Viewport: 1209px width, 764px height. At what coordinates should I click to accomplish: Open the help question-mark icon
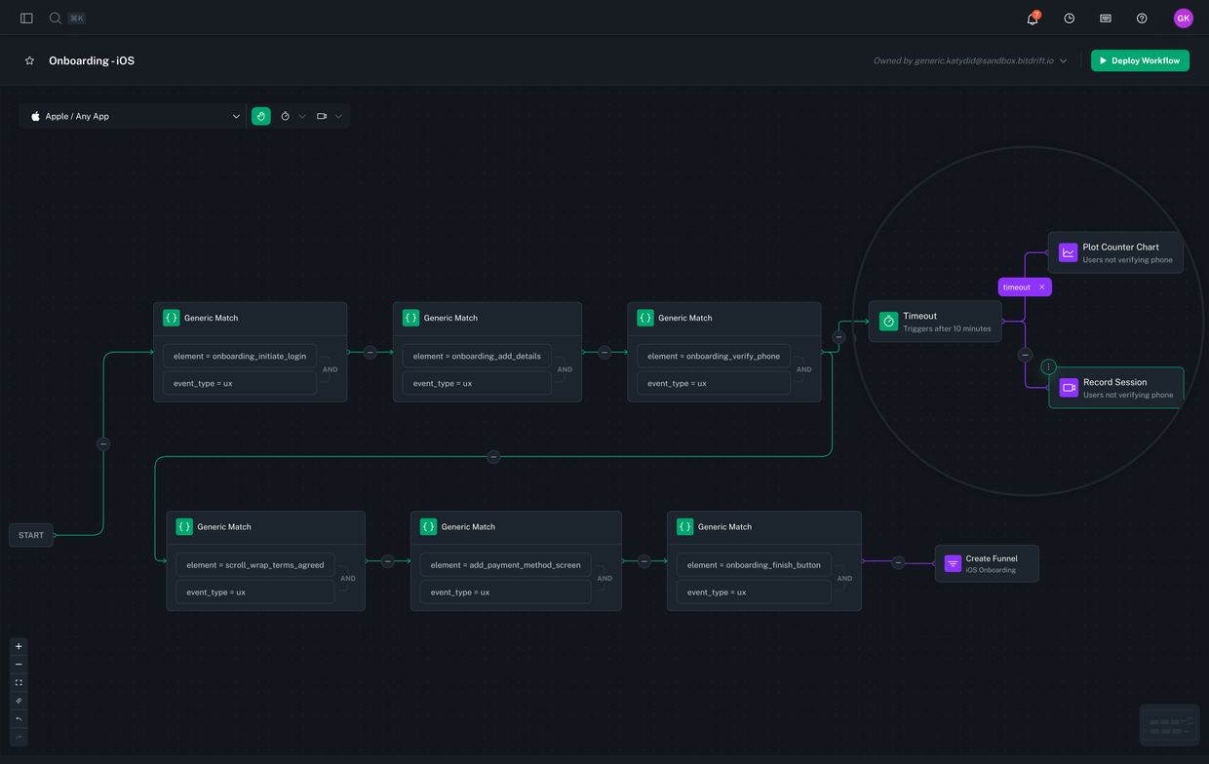coord(1141,18)
